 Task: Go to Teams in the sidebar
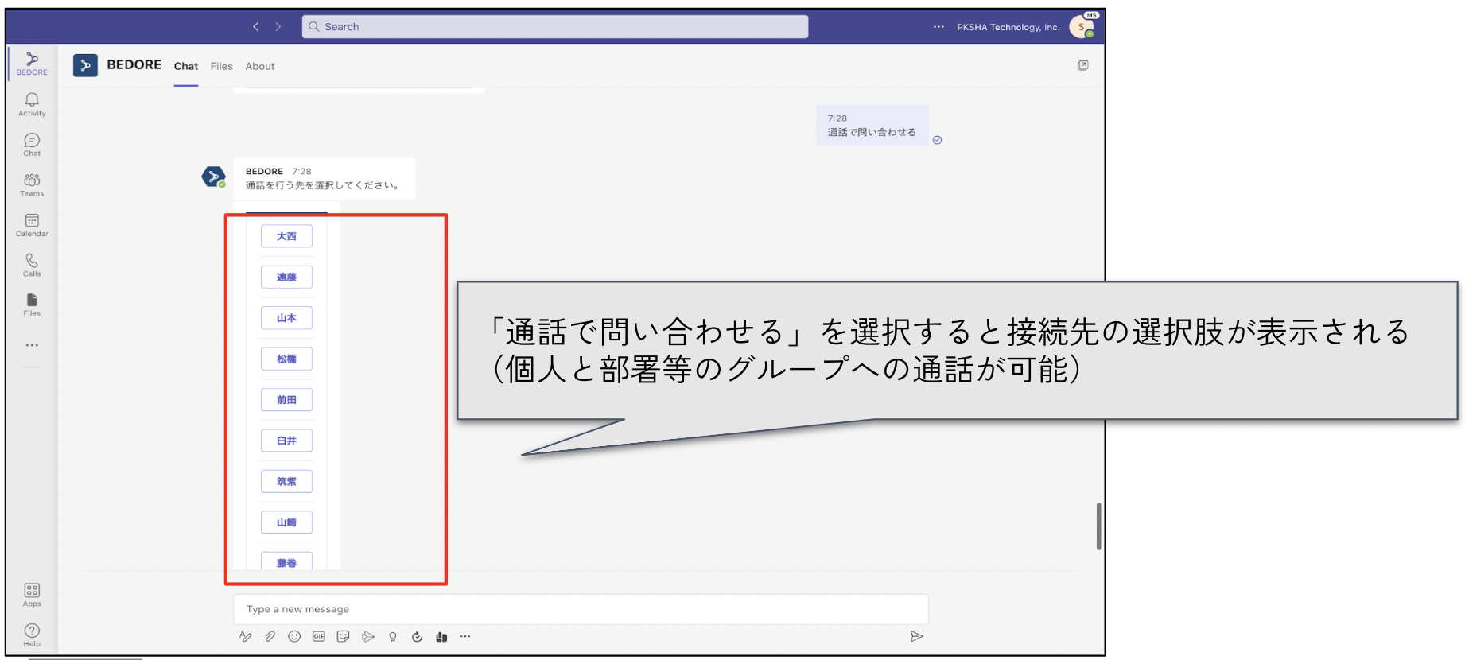(x=32, y=184)
